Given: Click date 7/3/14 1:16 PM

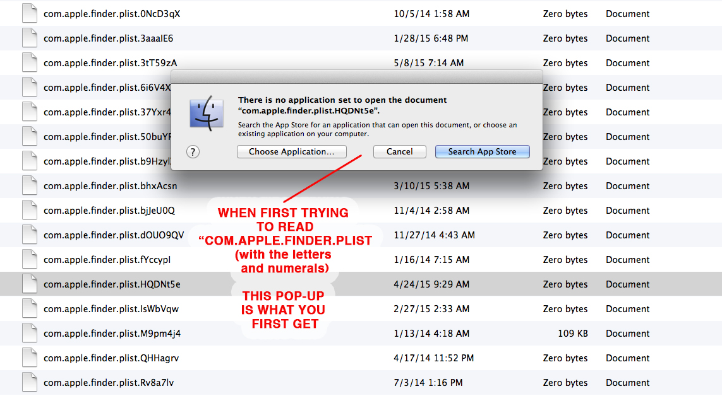Looking at the screenshot, I should 428,383.
